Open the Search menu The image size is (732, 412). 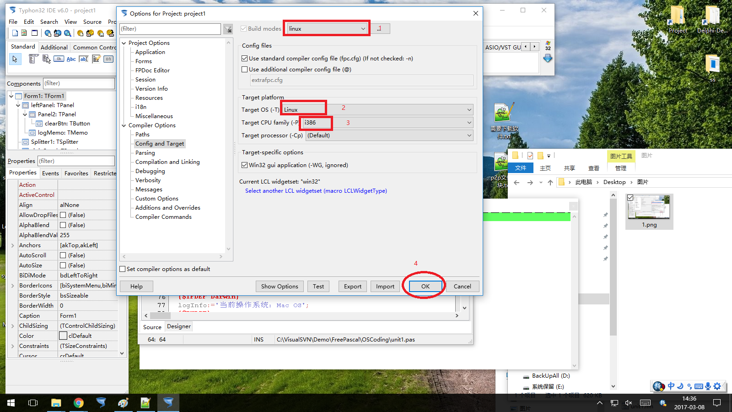click(x=49, y=22)
